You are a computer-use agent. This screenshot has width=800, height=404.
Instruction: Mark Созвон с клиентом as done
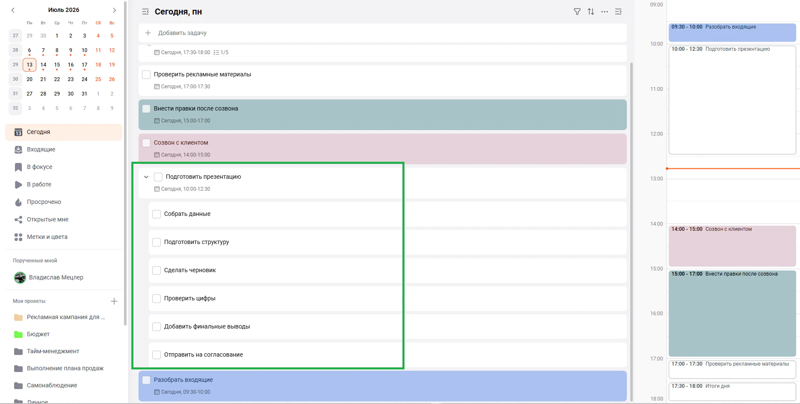click(x=146, y=142)
